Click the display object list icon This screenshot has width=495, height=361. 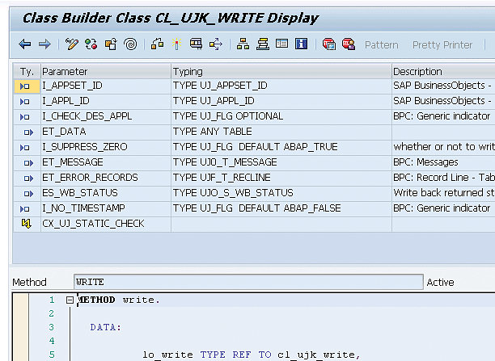point(196,44)
